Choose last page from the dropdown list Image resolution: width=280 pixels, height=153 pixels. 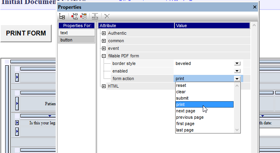(204, 130)
